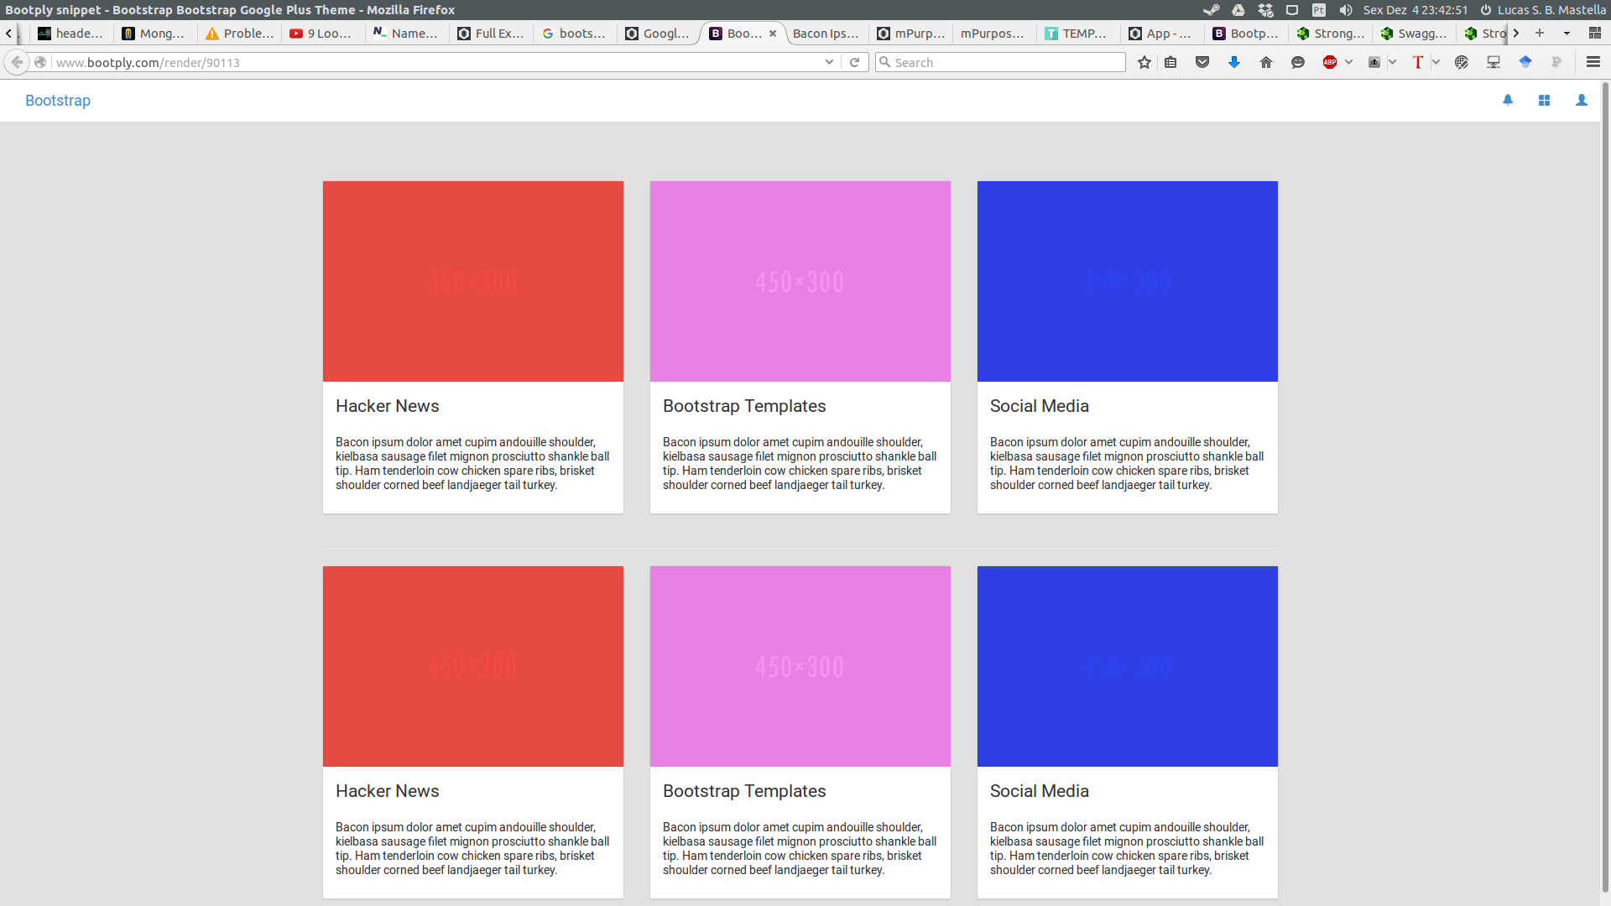This screenshot has width=1611, height=906.
Task: Focus the Search input field
Action: (x=1000, y=62)
